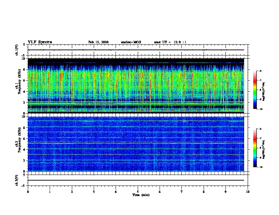Click the ch.1 frequency tick label "2"

(24, 103)
